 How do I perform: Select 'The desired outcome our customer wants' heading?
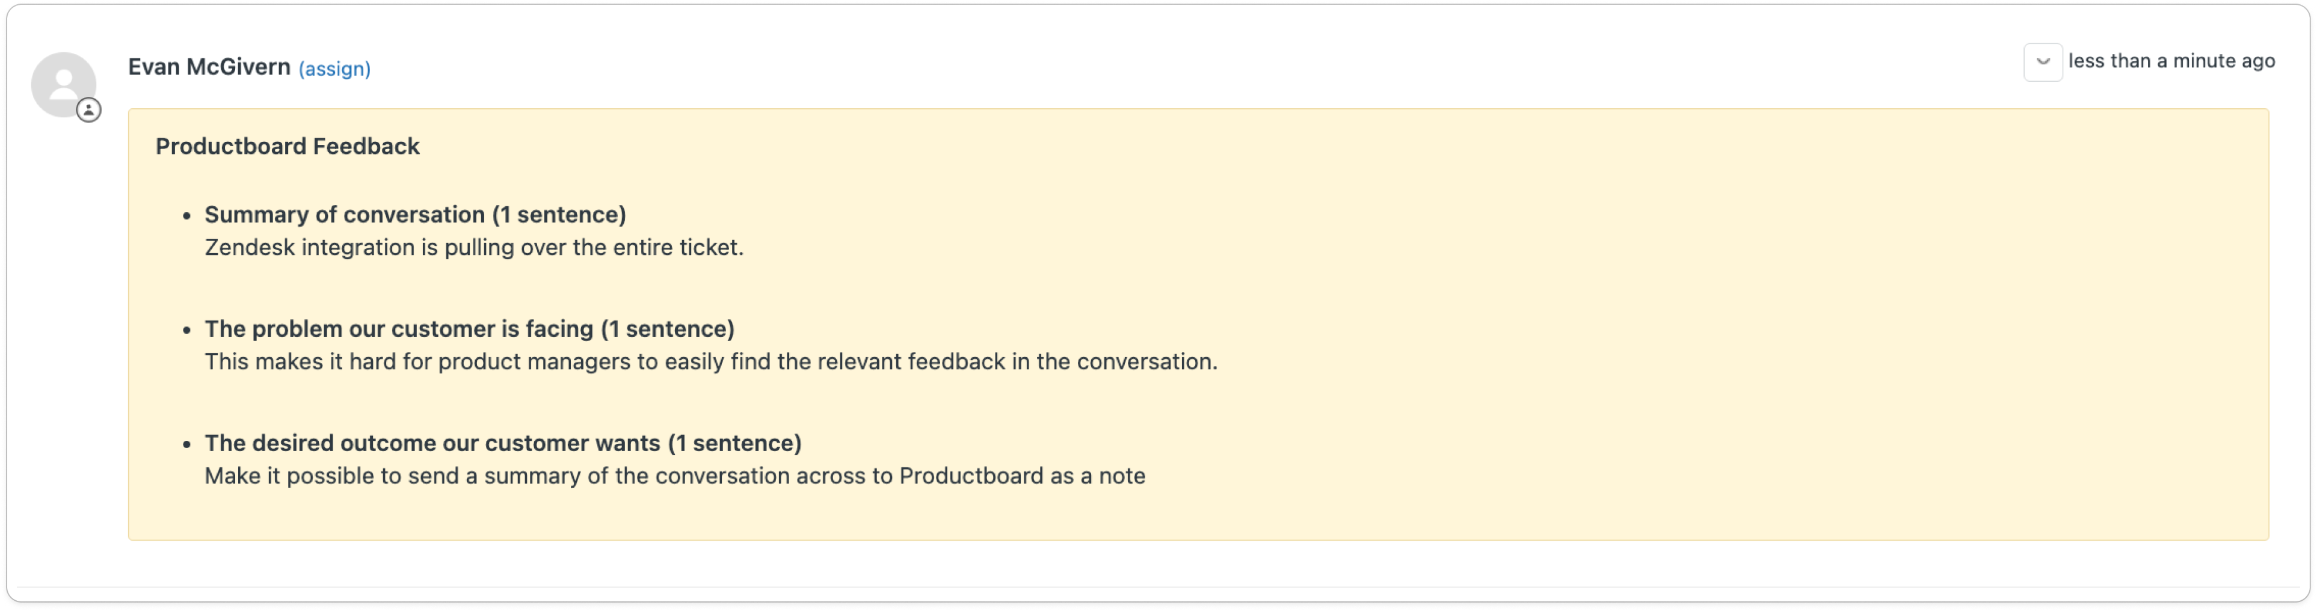[x=503, y=443]
